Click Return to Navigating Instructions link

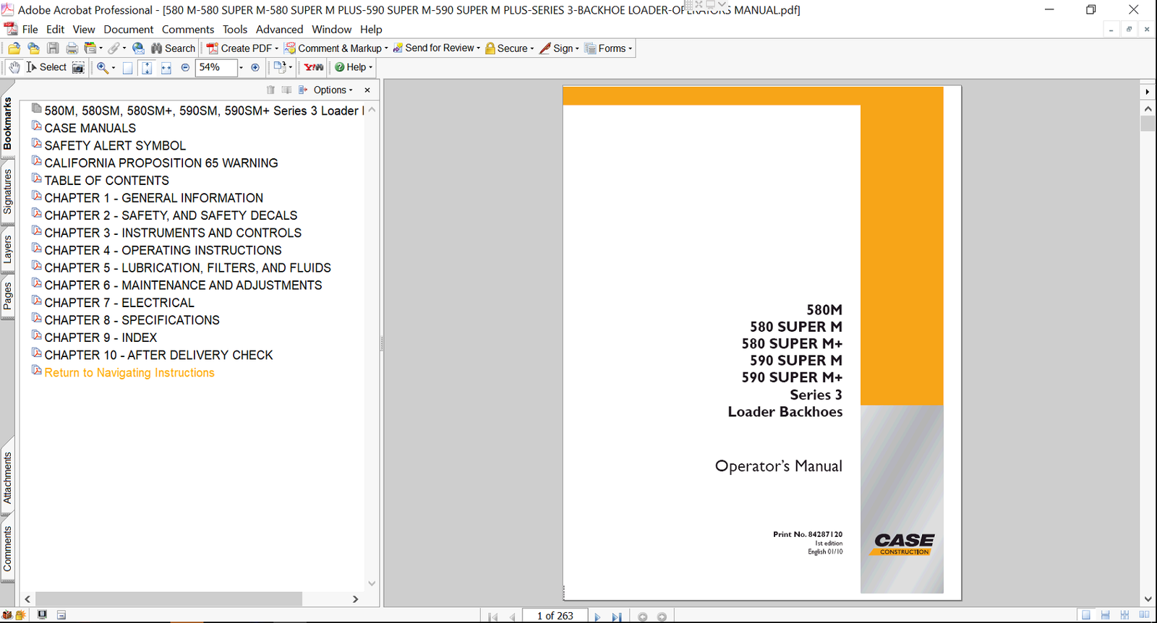[x=129, y=373]
